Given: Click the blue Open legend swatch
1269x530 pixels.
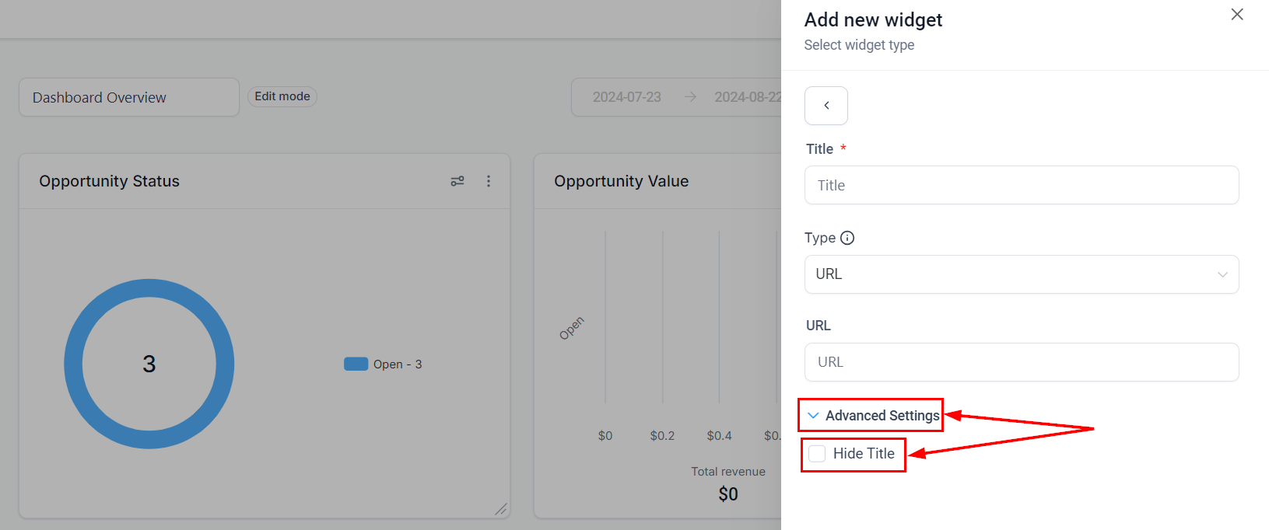Looking at the screenshot, I should [356, 364].
